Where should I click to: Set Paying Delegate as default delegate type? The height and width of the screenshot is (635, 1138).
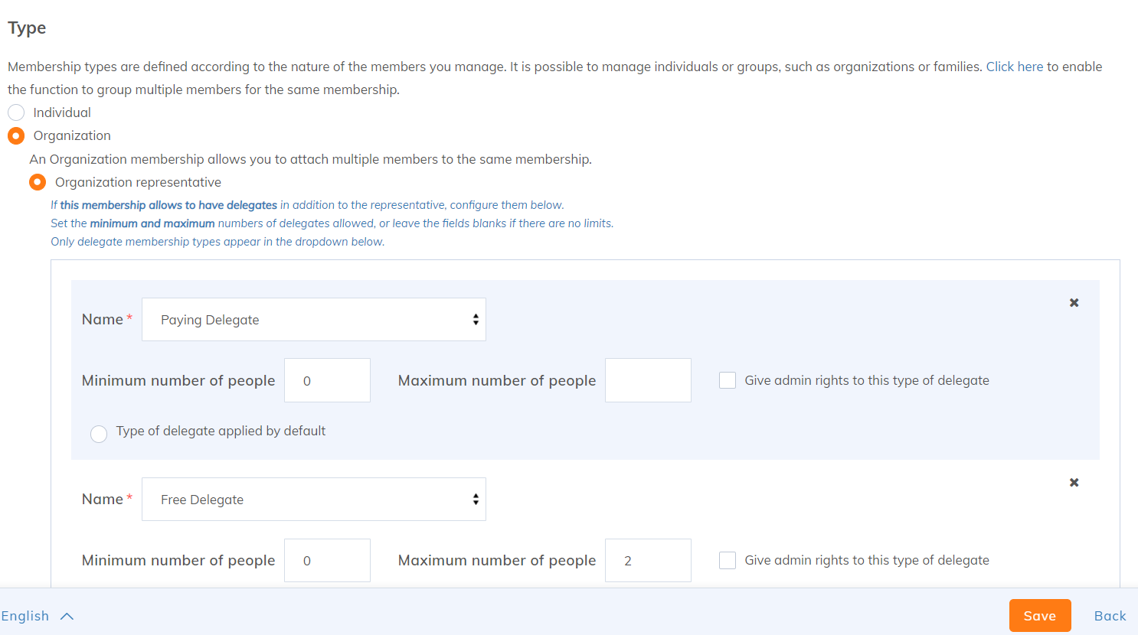[99, 435]
